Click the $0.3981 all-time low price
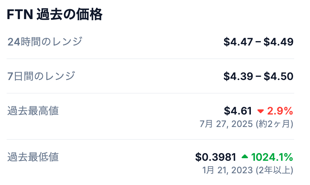 click(215, 157)
